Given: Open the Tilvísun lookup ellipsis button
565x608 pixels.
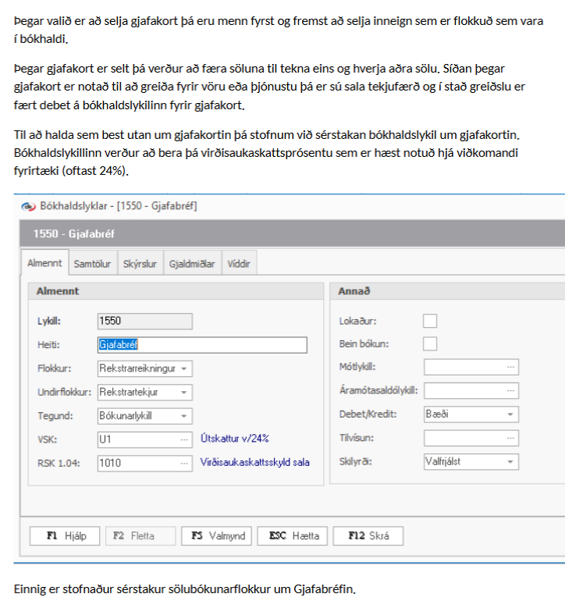Looking at the screenshot, I should point(510,439).
